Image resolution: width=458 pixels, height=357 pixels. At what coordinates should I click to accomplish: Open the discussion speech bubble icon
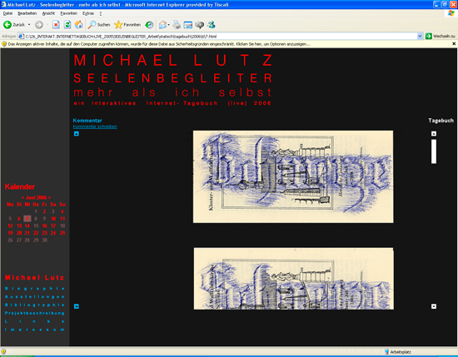[x=200, y=25]
